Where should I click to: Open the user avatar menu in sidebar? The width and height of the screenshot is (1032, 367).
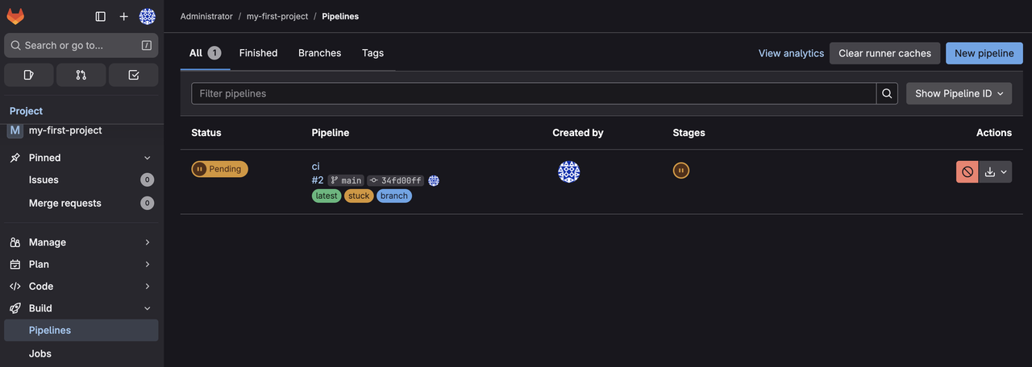tap(147, 16)
